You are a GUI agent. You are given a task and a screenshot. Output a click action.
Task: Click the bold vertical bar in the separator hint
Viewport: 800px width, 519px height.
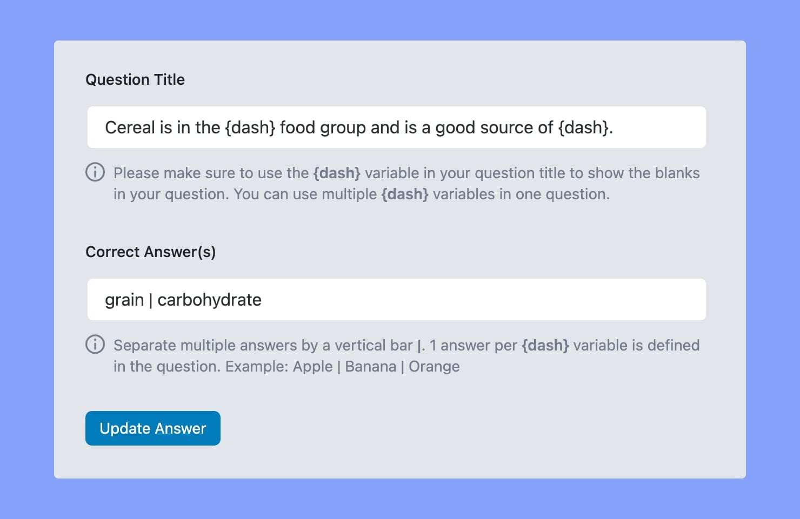(421, 345)
